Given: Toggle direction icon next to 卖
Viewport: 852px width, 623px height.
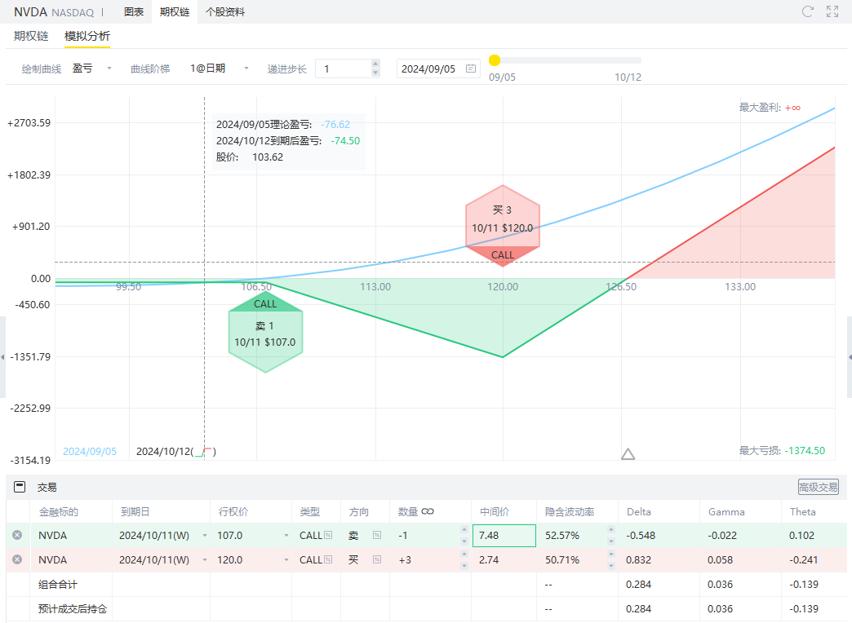Looking at the screenshot, I should tap(377, 535).
